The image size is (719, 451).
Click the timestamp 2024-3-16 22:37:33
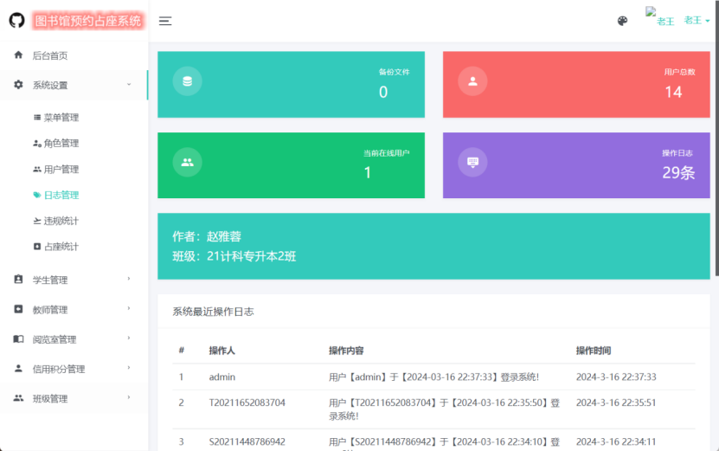(x=616, y=377)
